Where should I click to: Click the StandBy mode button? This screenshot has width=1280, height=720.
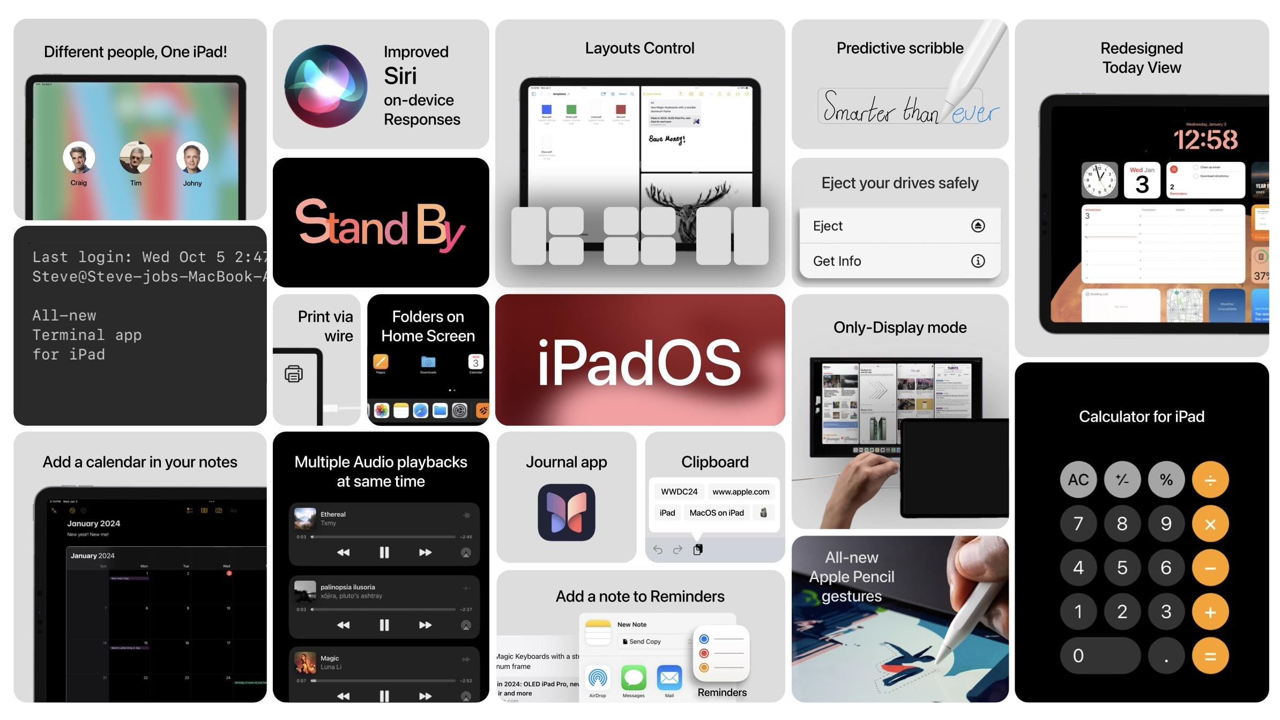381,222
